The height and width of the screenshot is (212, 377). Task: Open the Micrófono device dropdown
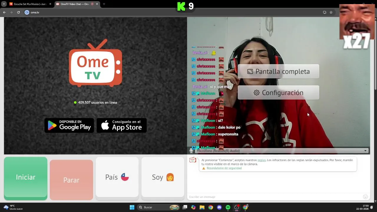(x=282, y=151)
